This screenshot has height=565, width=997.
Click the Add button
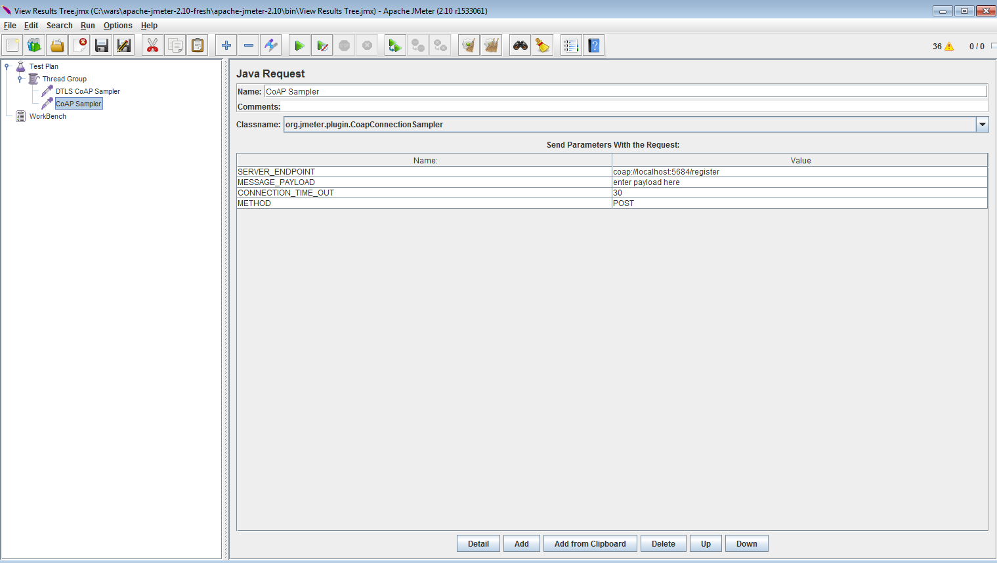pos(522,543)
